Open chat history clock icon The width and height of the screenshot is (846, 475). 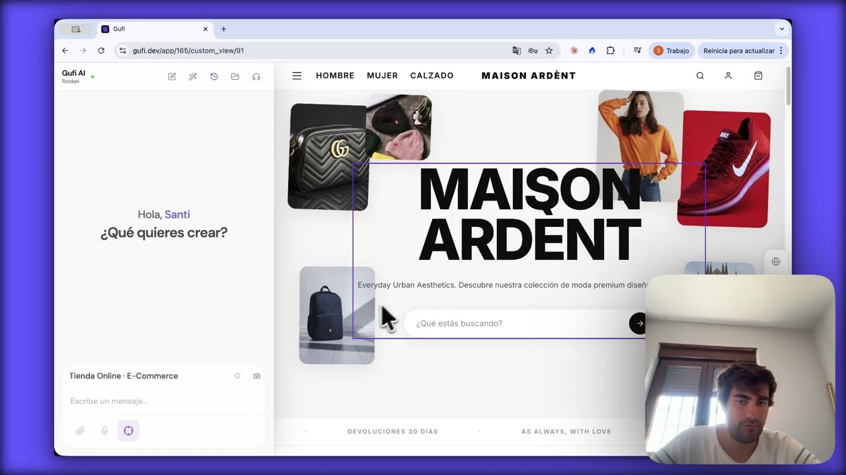click(214, 77)
